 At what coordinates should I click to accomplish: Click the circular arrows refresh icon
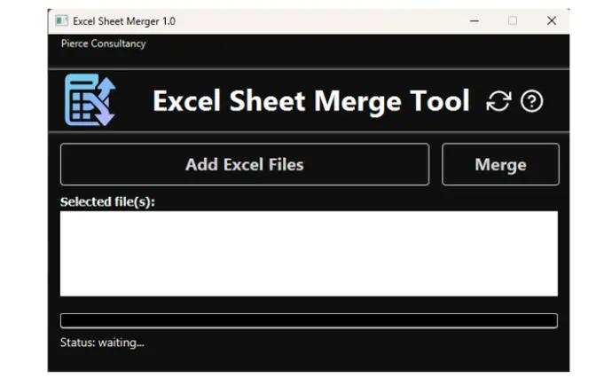(x=498, y=101)
